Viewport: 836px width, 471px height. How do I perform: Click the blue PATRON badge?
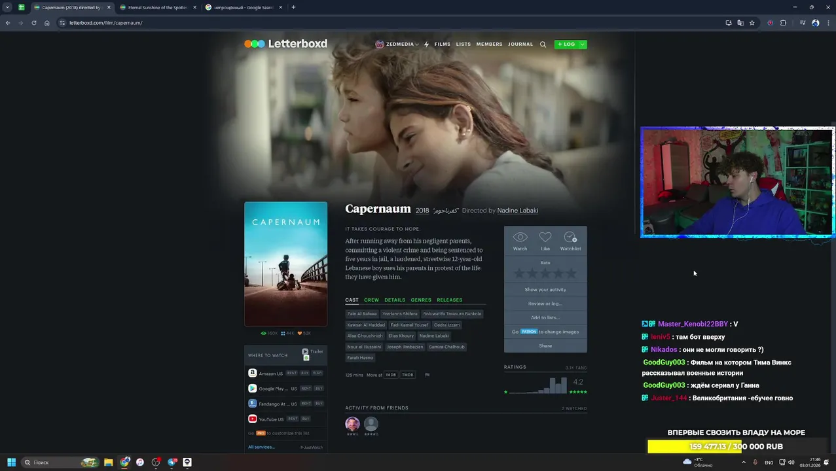(529, 332)
